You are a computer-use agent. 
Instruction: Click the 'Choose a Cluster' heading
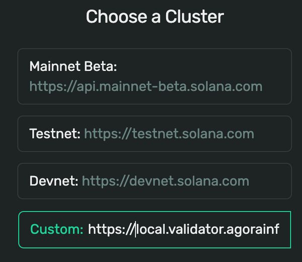pos(155,17)
